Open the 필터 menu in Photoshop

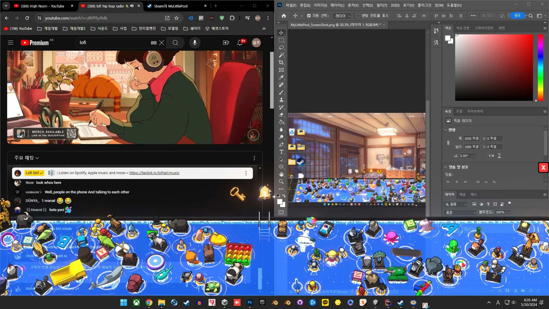pos(381,5)
